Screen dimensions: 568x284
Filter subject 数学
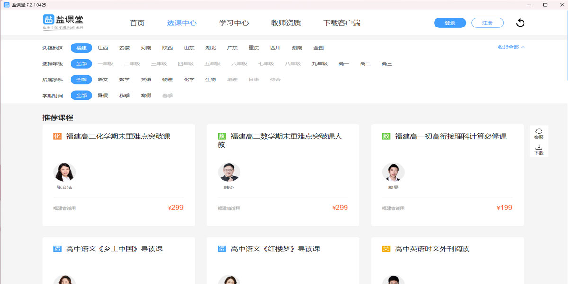[124, 80]
